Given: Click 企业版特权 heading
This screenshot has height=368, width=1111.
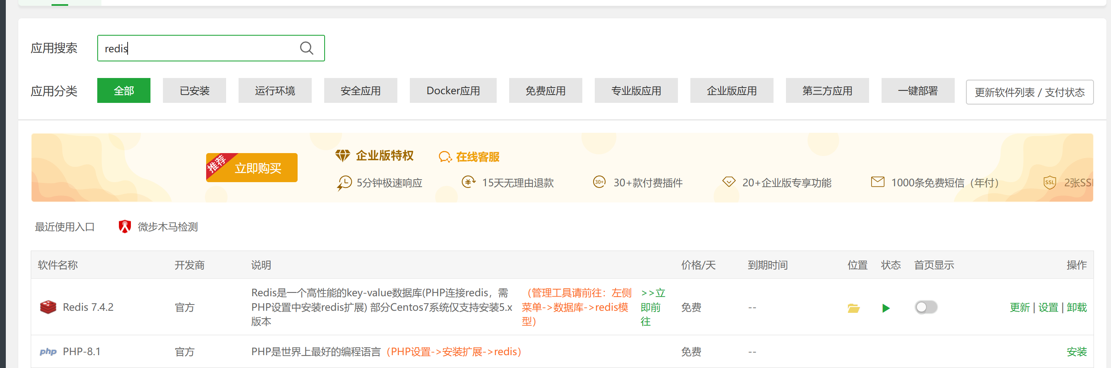Looking at the screenshot, I should coord(384,156).
